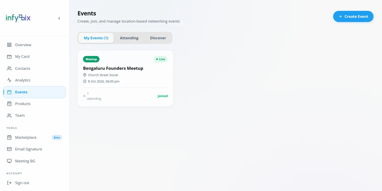The height and width of the screenshot is (191, 382).
Task: Click the Overview grid icon
Action: (x=9, y=45)
